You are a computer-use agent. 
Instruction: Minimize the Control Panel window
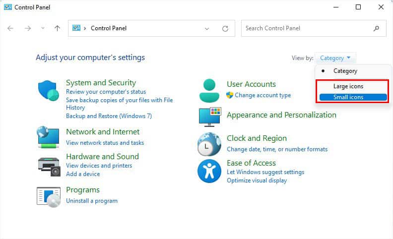click(336, 7)
